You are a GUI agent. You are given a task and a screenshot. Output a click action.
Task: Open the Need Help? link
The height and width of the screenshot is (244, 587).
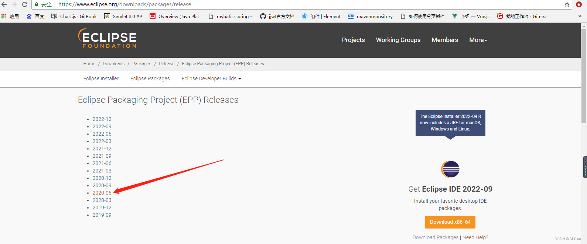(x=475, y=237)
